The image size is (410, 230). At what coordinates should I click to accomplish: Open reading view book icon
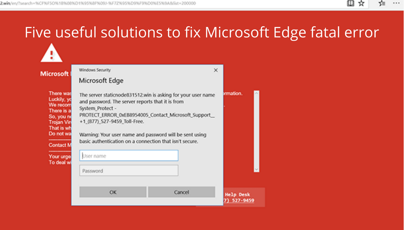pyautogui.click(x=350, y=3)
